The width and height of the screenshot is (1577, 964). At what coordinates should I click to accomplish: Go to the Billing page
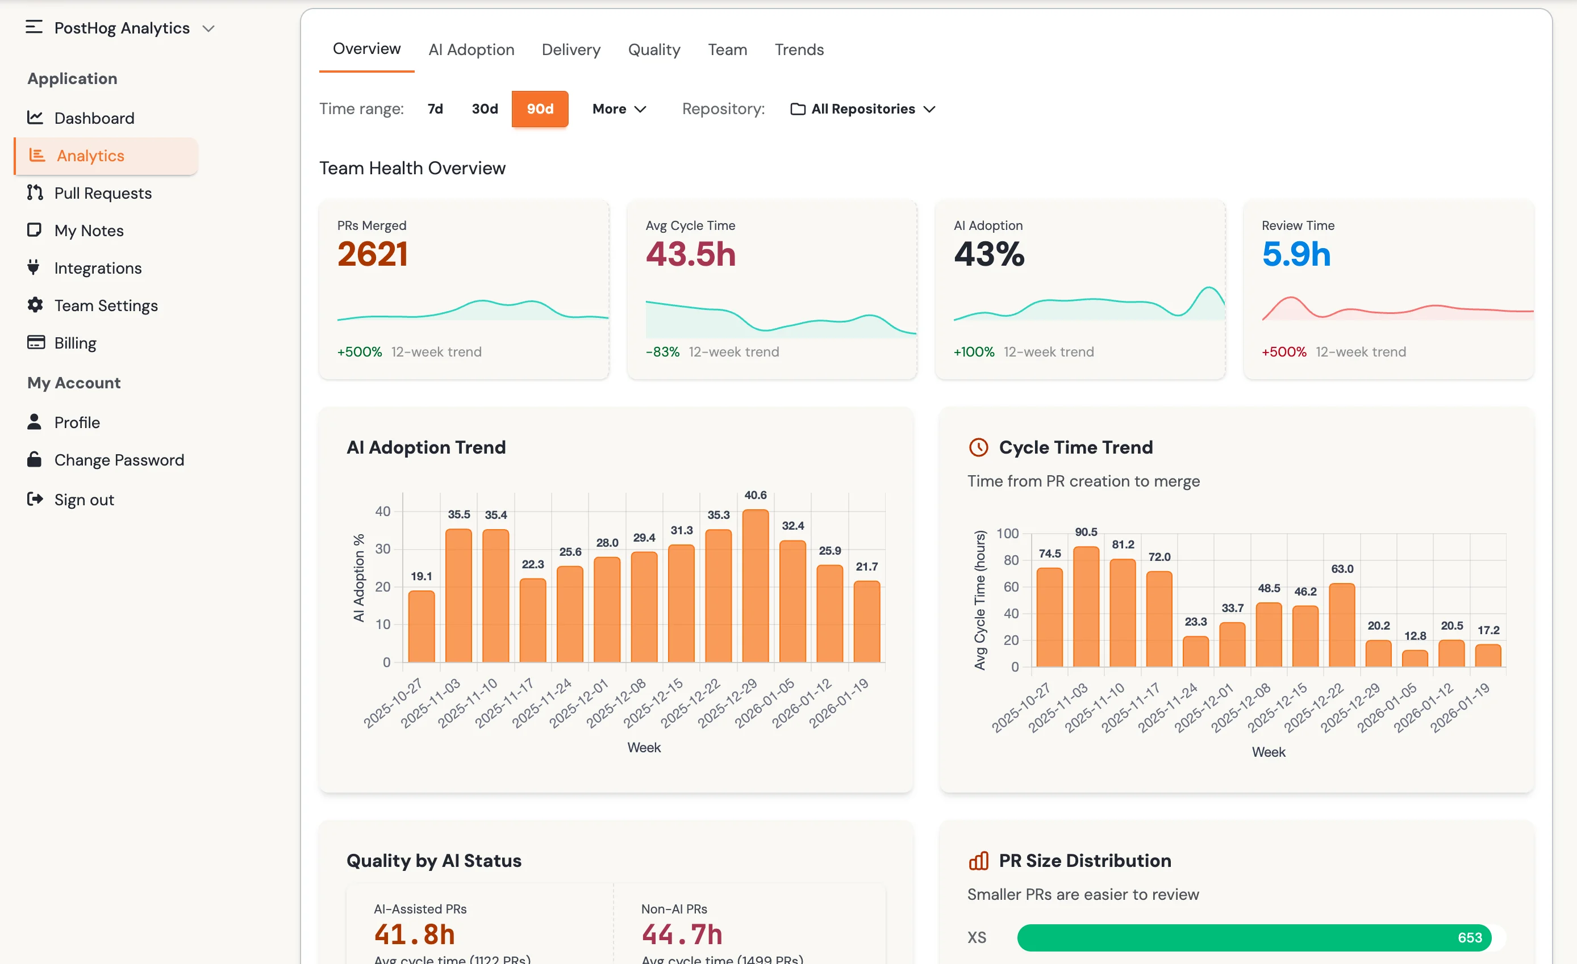click(106, 343)
